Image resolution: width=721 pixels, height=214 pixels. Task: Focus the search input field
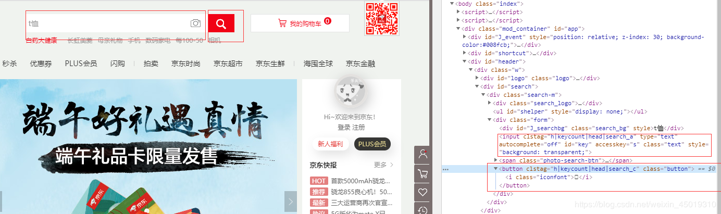click(x=107, y=23)
